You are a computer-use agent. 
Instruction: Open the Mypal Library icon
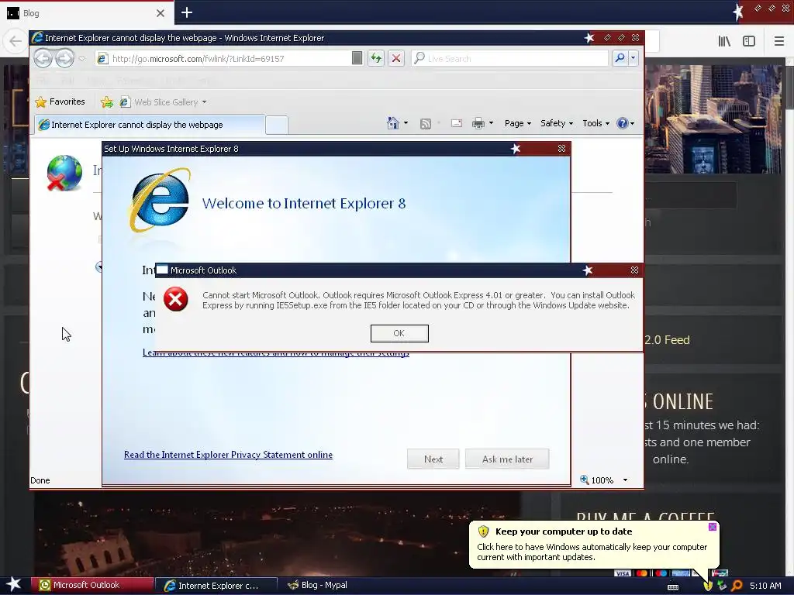click(x=724, y=41)
